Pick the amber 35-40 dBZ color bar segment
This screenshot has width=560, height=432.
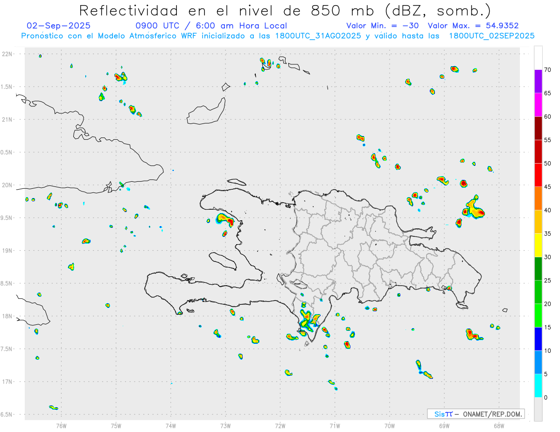(538, 222)
